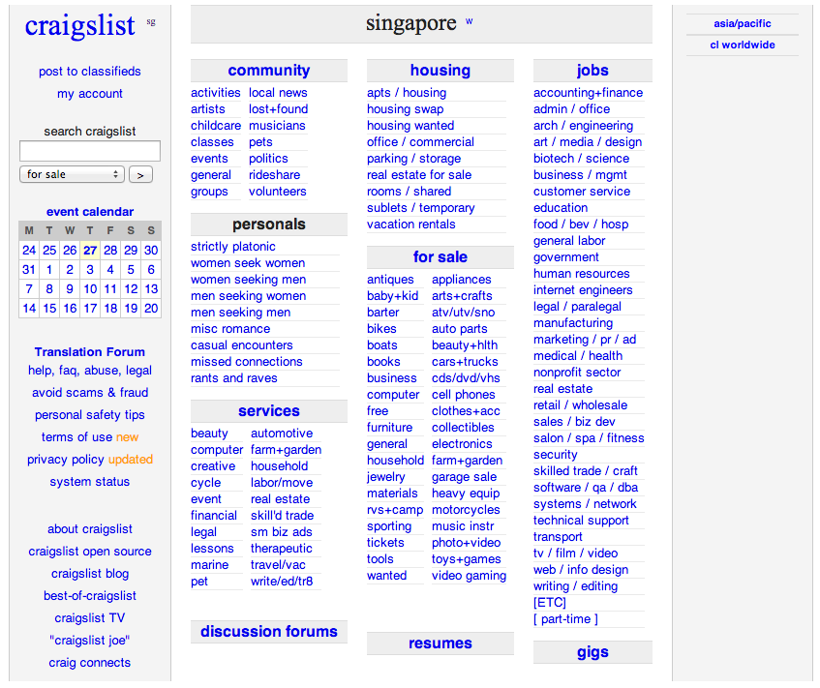Viewport: 820px width, 688px height.
Task: Open my account link
Action: point(90,94)
